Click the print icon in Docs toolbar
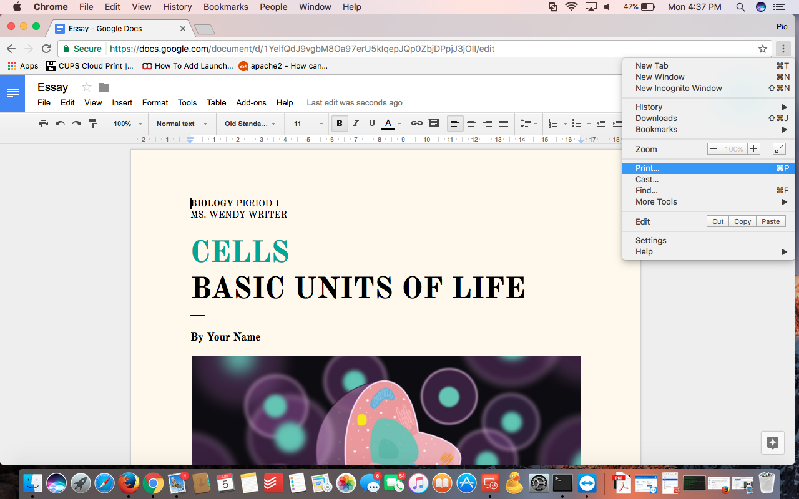Viewport: 799px width, 499px height. (x=44, y=124)
